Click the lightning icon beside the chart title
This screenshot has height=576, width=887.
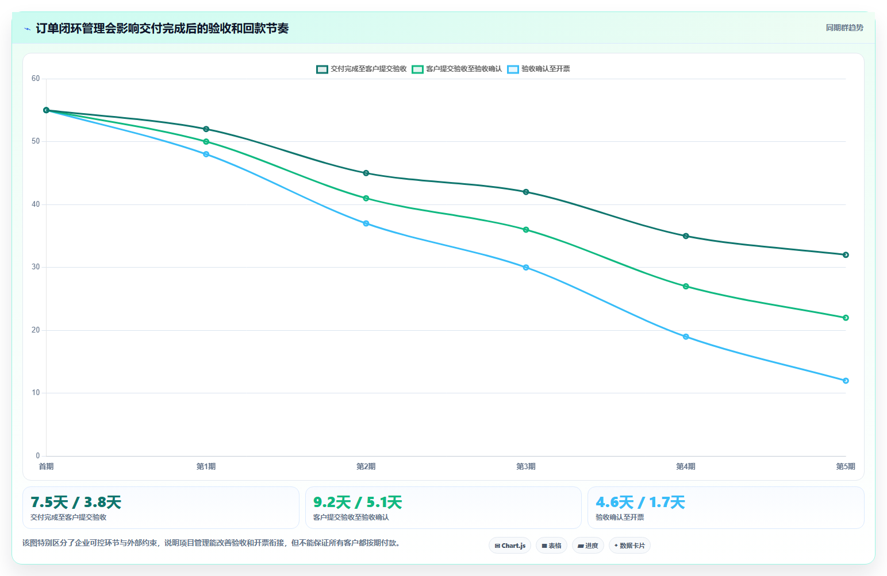[27, 29]
